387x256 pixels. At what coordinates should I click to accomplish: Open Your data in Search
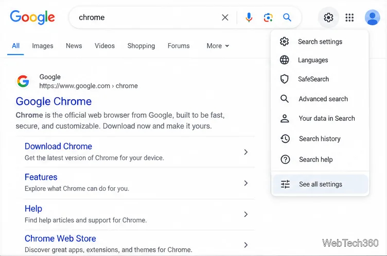pyautogui.click(x=320, y=118)
